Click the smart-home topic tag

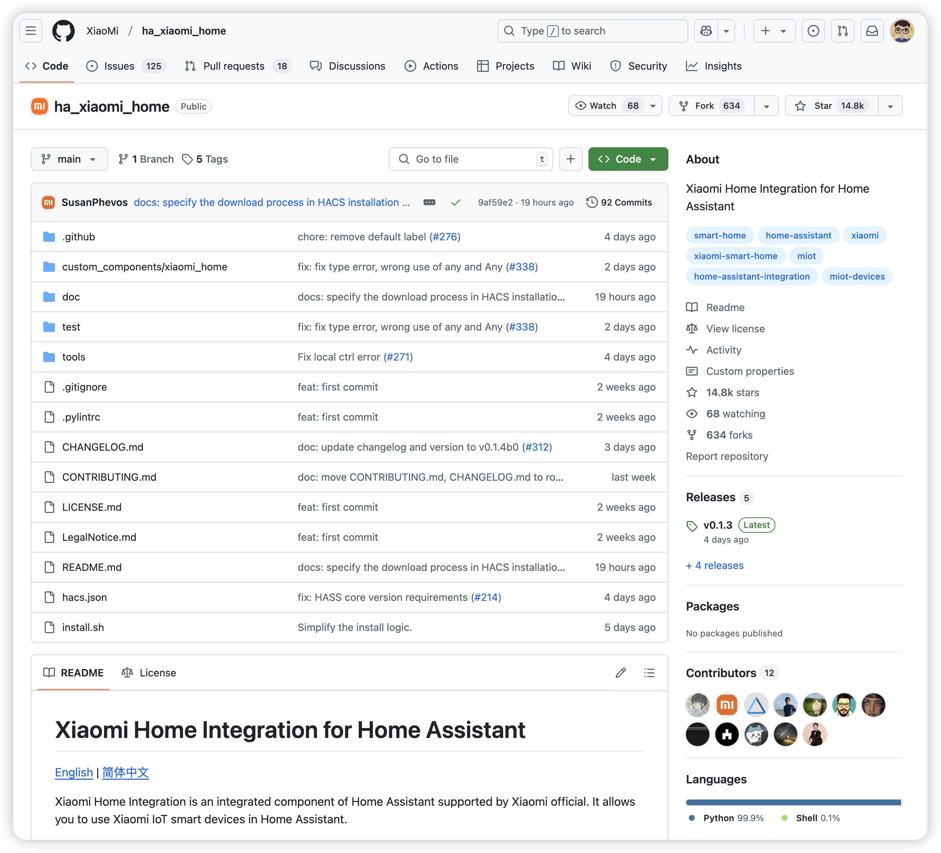point(719,236)
